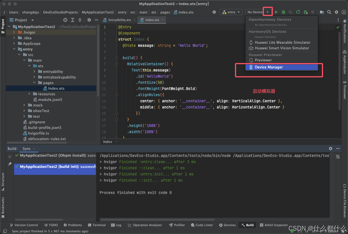Open Project Structure icon in toolbar

click(322, 12)
